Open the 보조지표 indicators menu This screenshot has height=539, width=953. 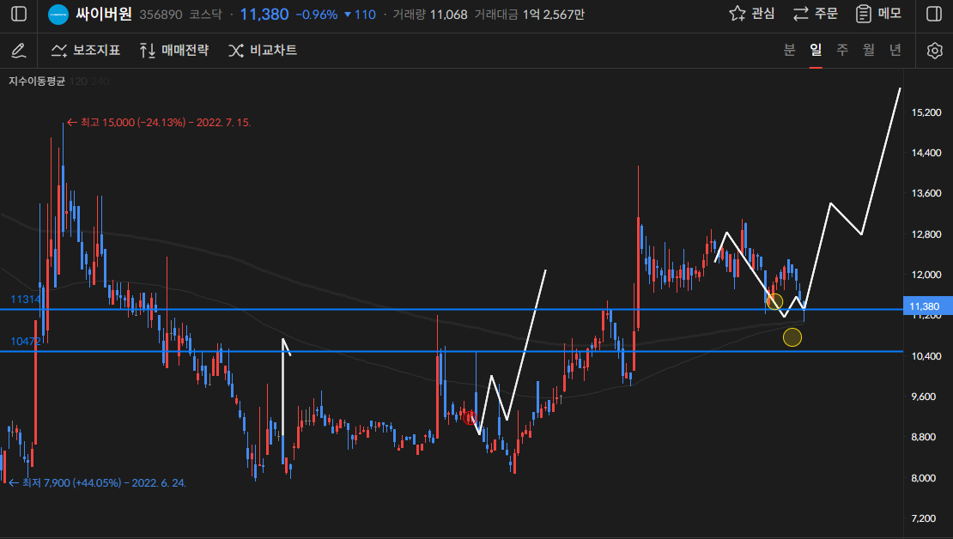[x=85, y=51]
